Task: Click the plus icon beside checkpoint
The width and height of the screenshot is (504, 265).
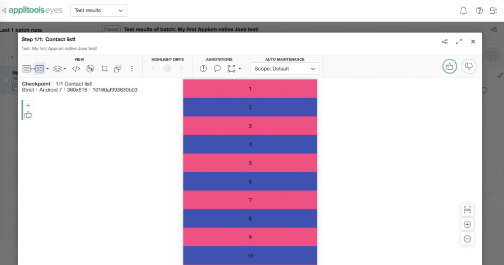Action: (x=28, y=106)
